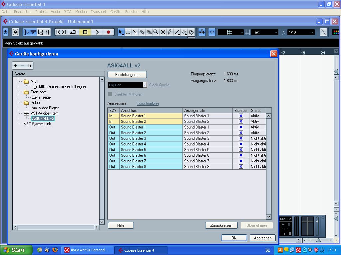Select the Color paint bucket tool
Viewport: 341px width, 255px height.
pos(191,32)
